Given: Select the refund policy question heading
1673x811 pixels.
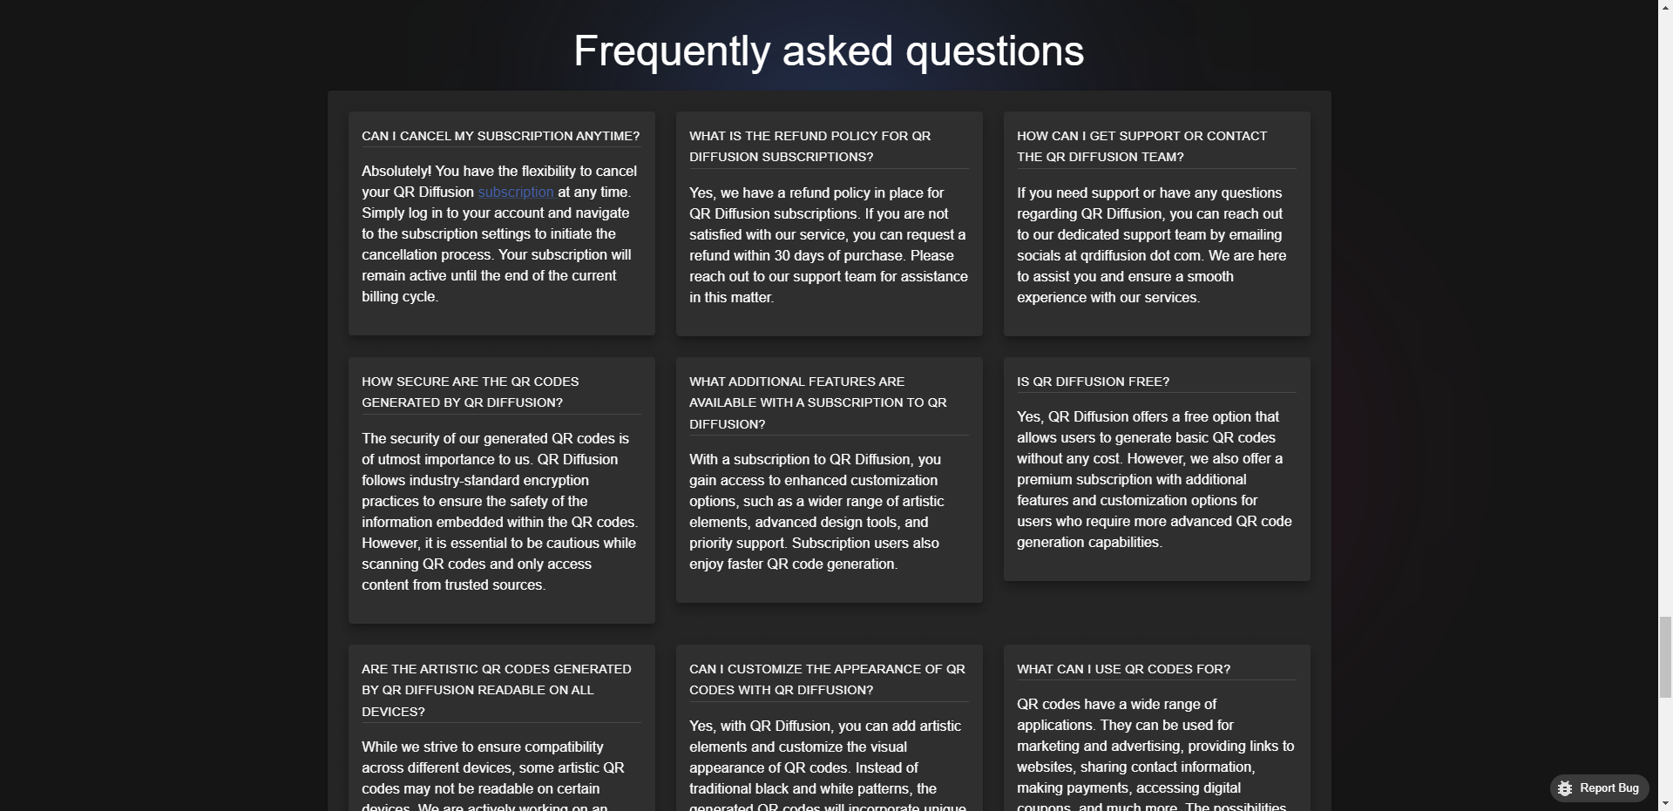Looking at the screenshot, I should click(x=810, y=146).
